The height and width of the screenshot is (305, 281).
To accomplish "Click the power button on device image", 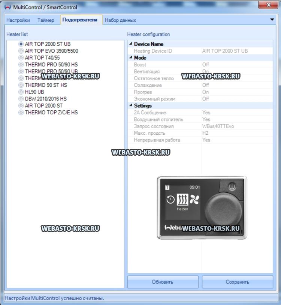I will click(232, 186).
